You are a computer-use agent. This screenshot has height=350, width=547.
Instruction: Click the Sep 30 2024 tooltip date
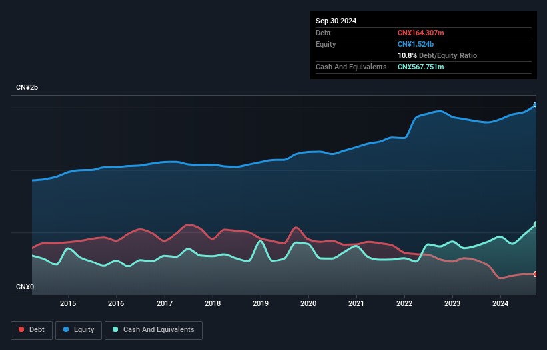336,21
